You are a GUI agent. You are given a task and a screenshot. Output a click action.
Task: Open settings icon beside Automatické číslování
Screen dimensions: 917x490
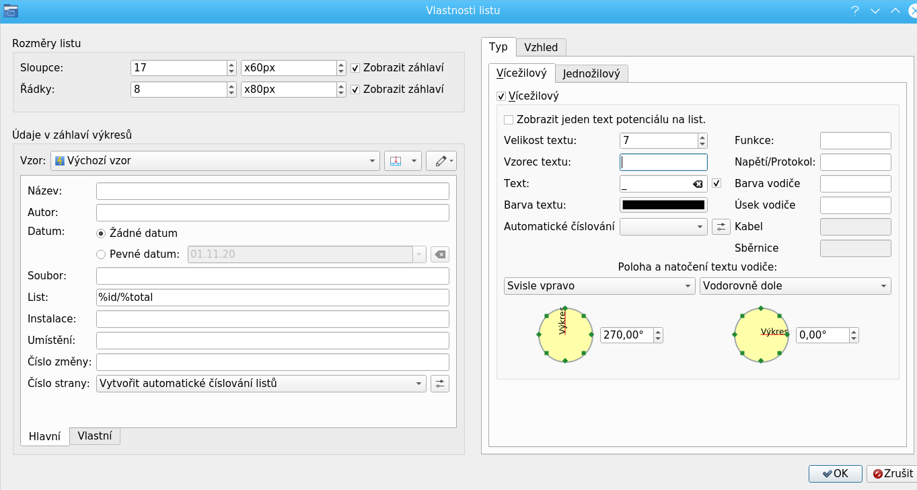pyautogui.click(x=721, y=227)
